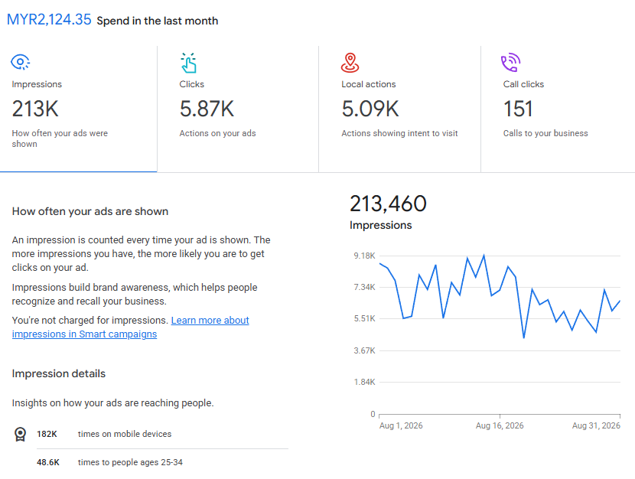Click the 5.51K y-axis label

click(x=364, y=318)
